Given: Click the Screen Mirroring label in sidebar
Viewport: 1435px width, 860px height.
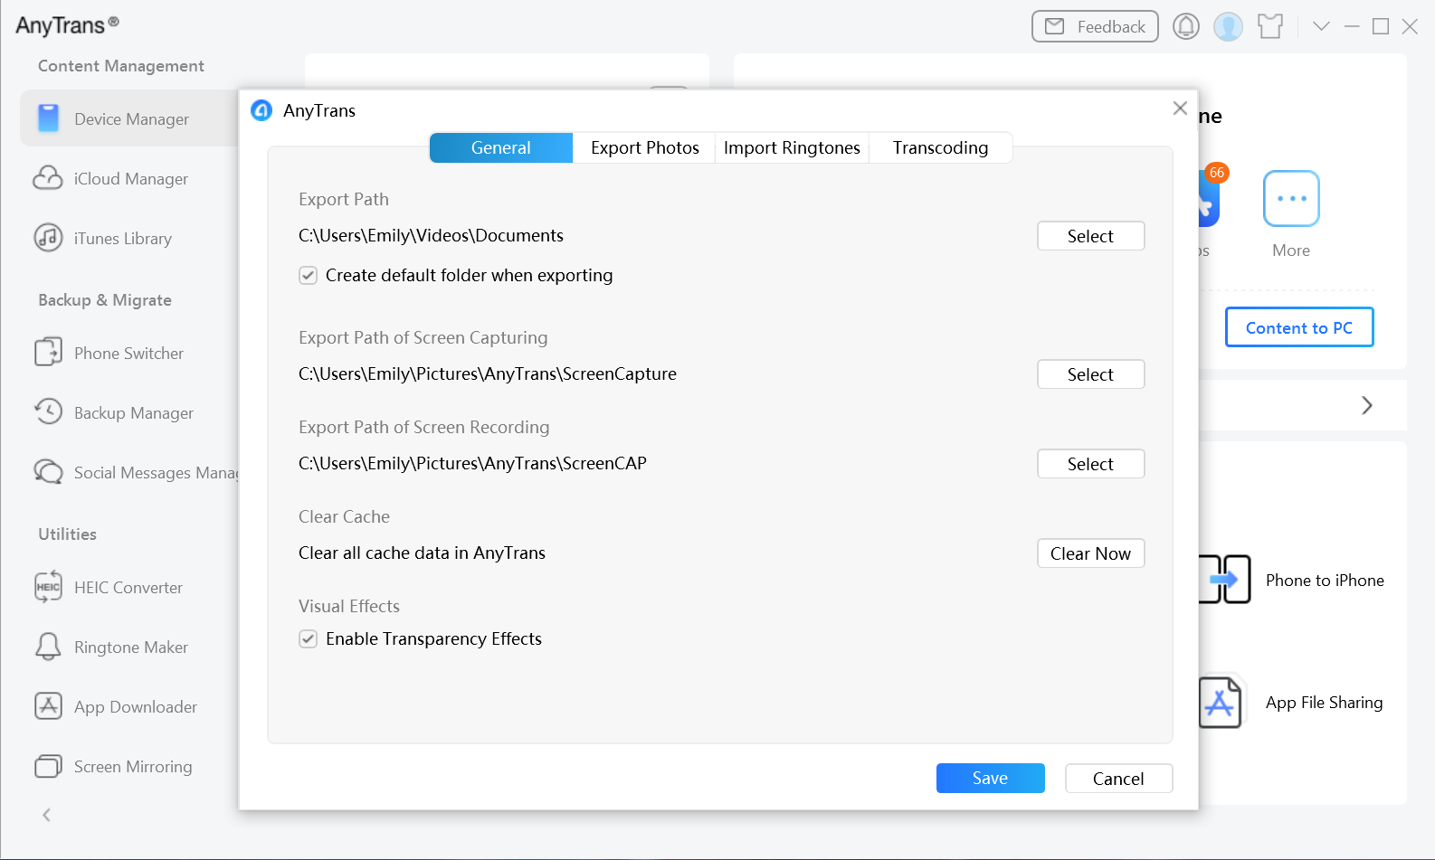Looking at the screenshot, I should coord(133,767).
